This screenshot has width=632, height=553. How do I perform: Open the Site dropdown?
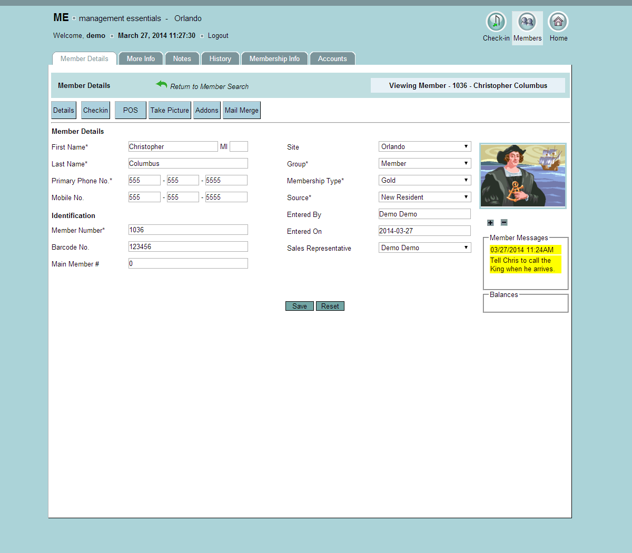click(424, 147)
